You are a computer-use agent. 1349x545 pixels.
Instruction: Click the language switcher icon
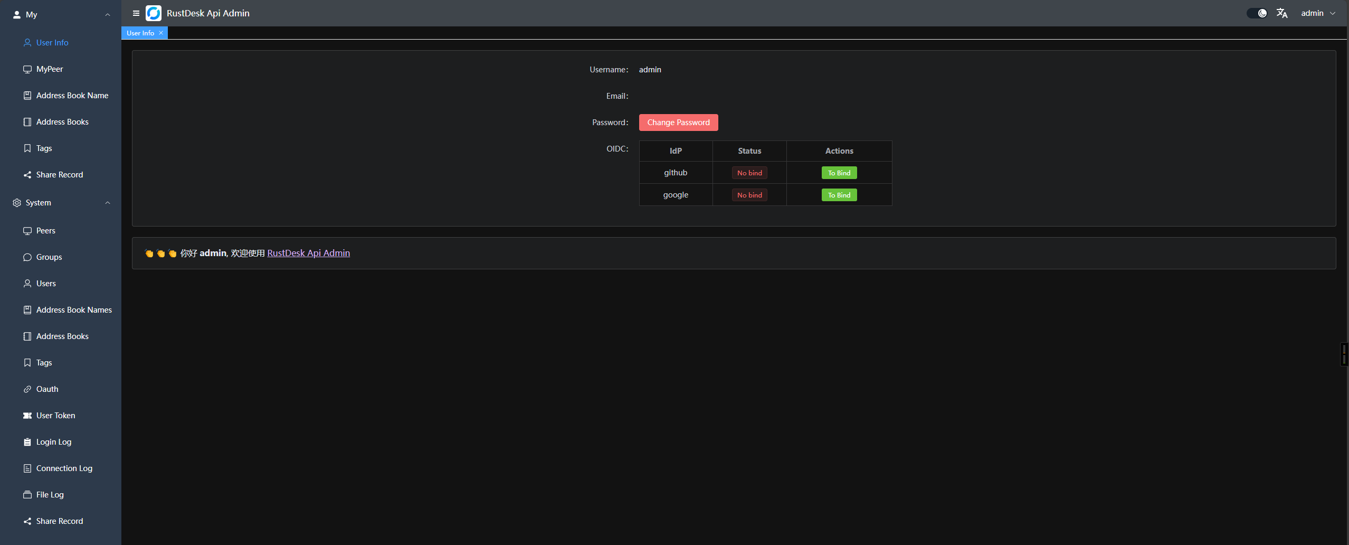[1281, 13]
